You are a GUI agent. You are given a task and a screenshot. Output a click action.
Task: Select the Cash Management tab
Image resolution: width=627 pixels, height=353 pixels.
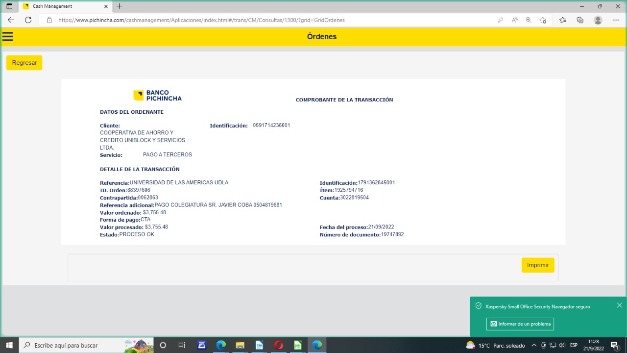pyautogui.click(x=64, y=6)
